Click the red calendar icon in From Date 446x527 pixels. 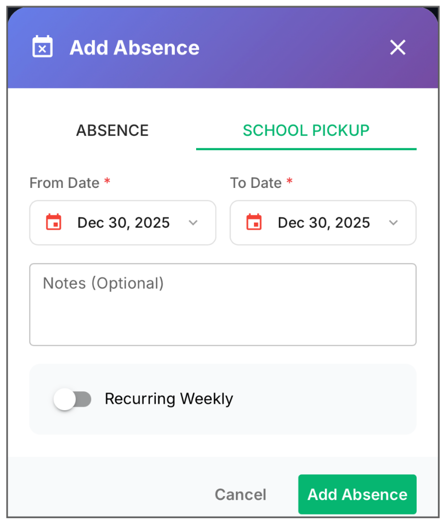pos(54,222)
